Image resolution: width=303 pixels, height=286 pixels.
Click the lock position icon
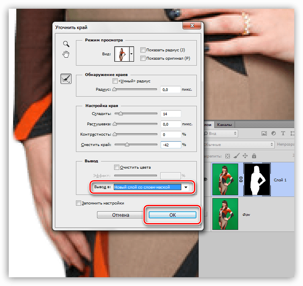245,156
